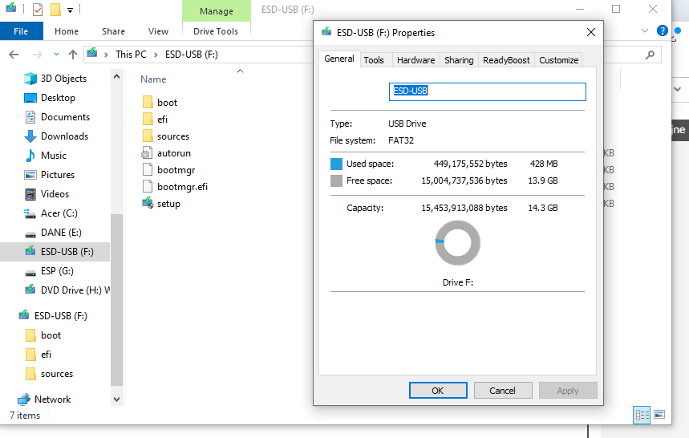Open the Customize tab in Properties
The height and width of the screenshot is (438, 689).
click(558, 60)
